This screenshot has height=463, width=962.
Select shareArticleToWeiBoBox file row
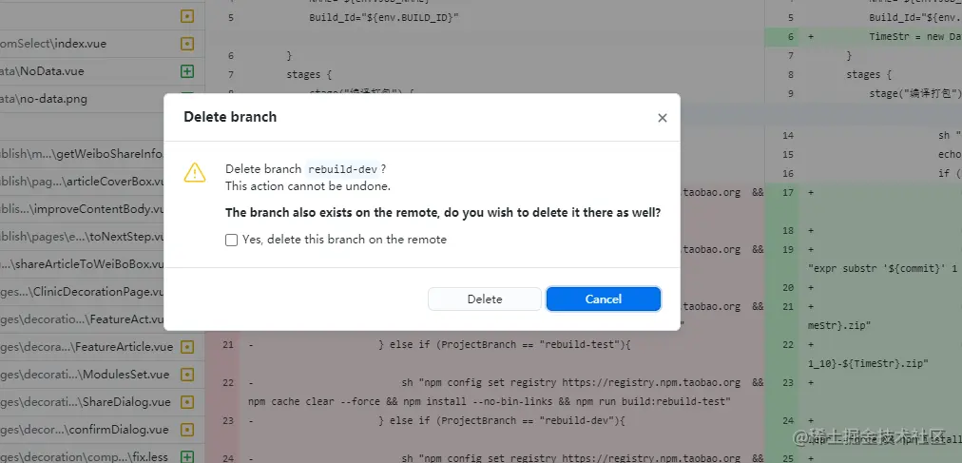(82, 264)
